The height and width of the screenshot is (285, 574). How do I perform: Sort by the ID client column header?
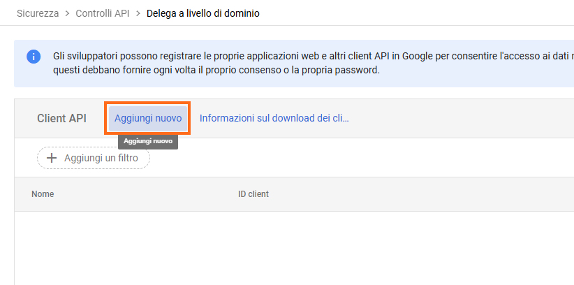pyautogui.click(x=253, y=194)
